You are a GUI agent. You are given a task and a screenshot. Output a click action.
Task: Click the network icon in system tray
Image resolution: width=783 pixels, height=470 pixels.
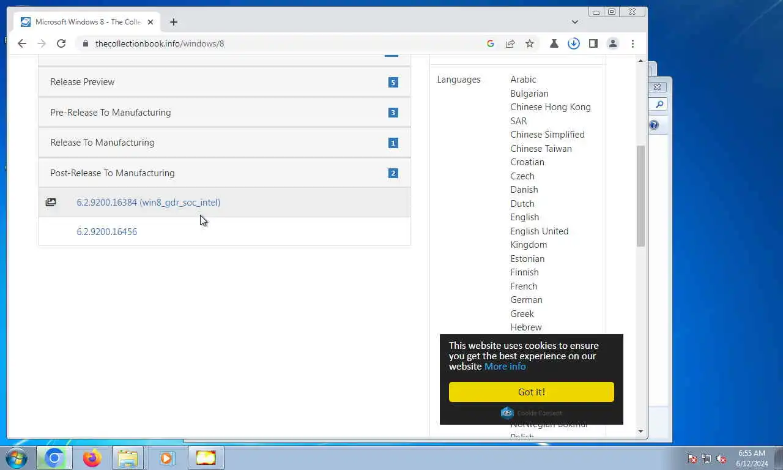pos(707,458)
